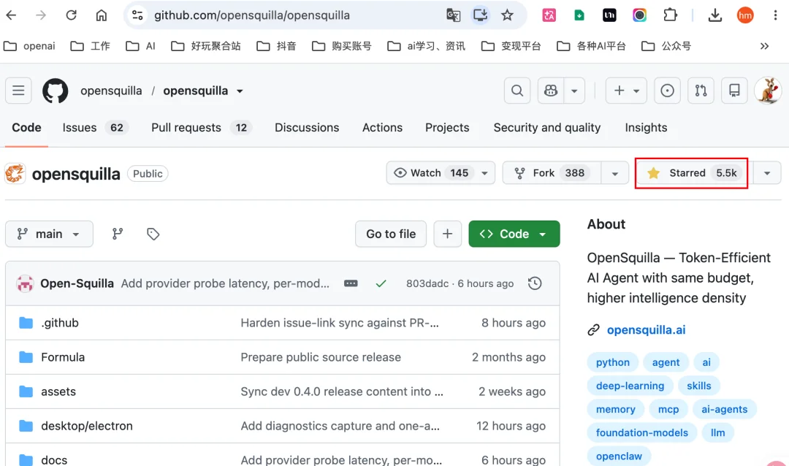Open the GitHub search icon
Viewport: 789px width, 466px height.
[517, 91]
